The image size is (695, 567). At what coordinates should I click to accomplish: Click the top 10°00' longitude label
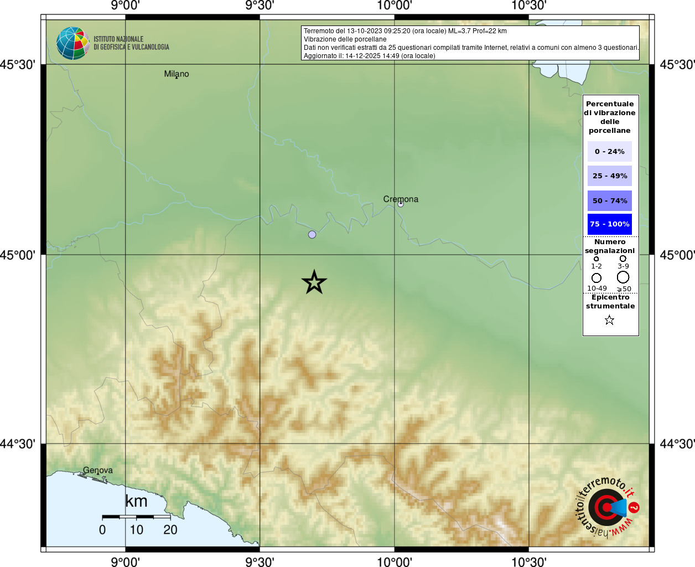click(395, 6)
